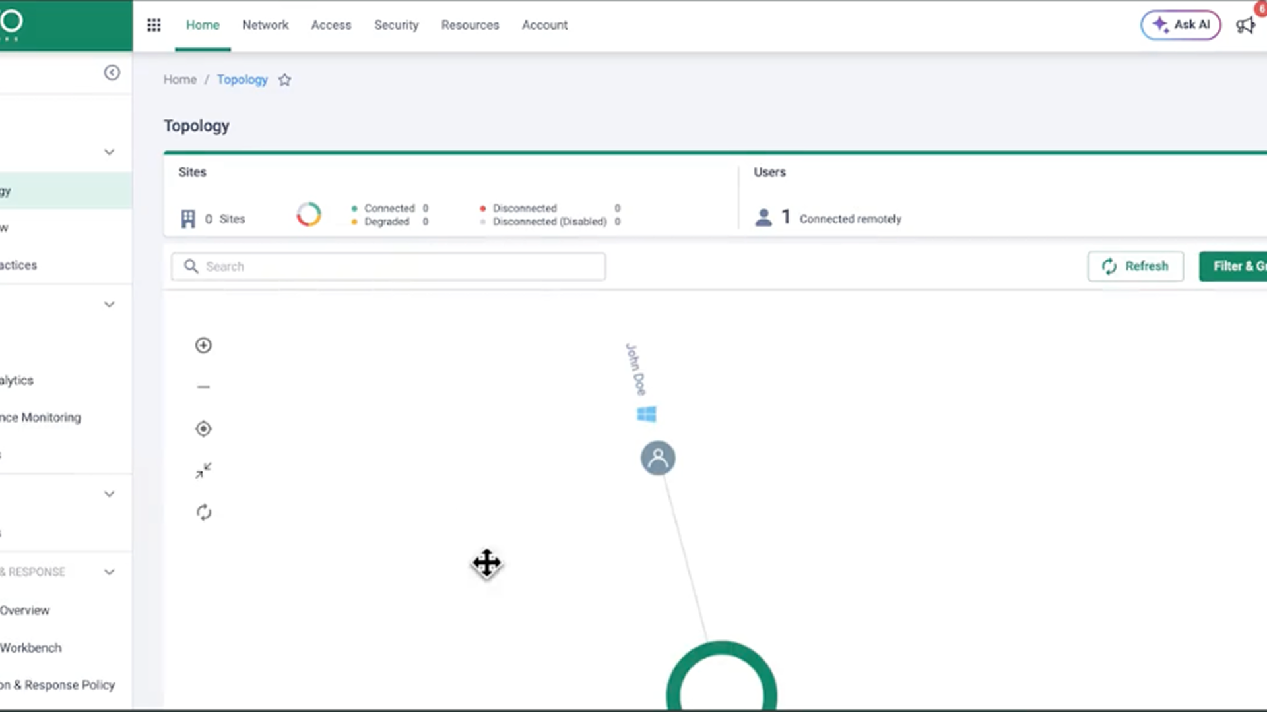1267x712 pixels.
Task: Open the announcements megaphone icon
Action: [x=1245, y=25]
